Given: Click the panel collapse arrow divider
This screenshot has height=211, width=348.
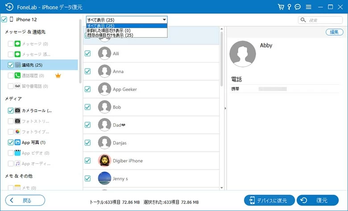Looking at the screenshot, I should 225,108.
